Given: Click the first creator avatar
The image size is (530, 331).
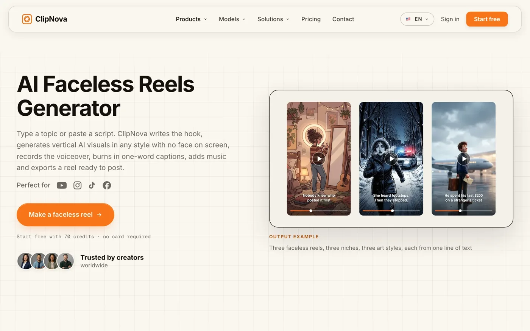Looking at the screenshot, I should coord(26,261).
